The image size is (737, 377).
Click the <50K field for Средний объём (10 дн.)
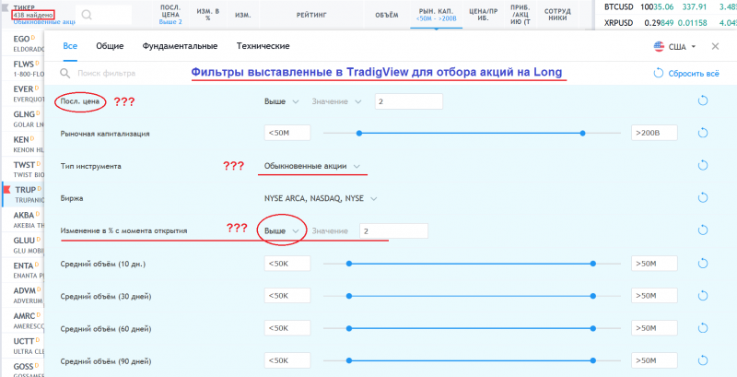click(x=287, y=264)
